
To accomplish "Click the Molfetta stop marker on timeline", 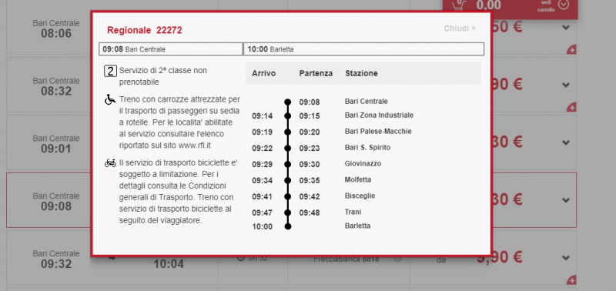I will point(287,181).
